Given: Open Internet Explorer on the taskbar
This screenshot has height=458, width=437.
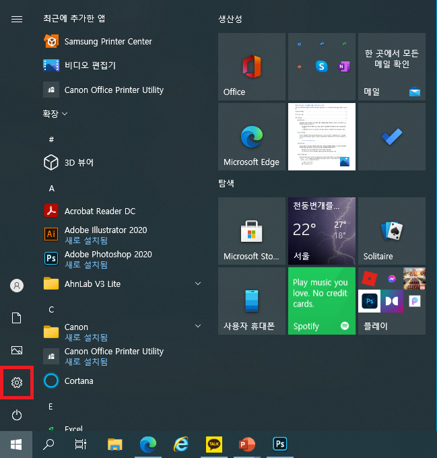Looking at the screenshot, I should tap(181, 445).
